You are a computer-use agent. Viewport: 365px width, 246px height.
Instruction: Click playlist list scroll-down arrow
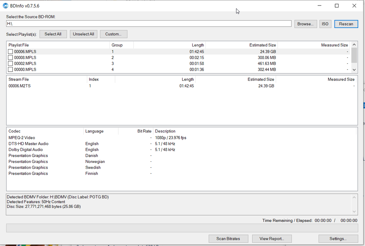click(x=354, y=69)
